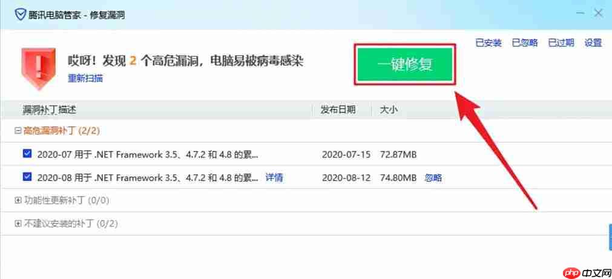Viewport: 612px width, 279px height.
Task: Click the 74.80MB size value
Action: [x=398, y=178]
